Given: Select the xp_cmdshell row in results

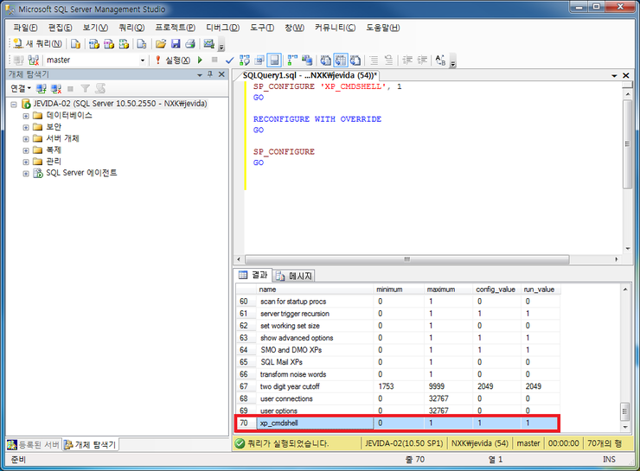Looking at the screenshot, I should click(397, 423).
